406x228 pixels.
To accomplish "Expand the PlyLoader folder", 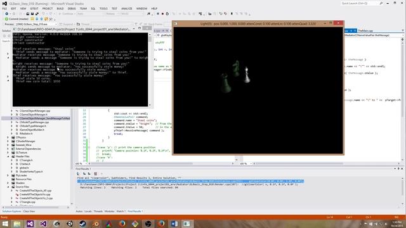I will (x=8, y=175).
